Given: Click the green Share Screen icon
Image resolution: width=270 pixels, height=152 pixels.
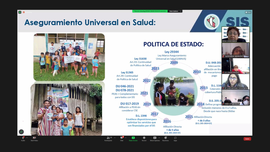Looking at the screenshot, I should [x=133, y=138].
